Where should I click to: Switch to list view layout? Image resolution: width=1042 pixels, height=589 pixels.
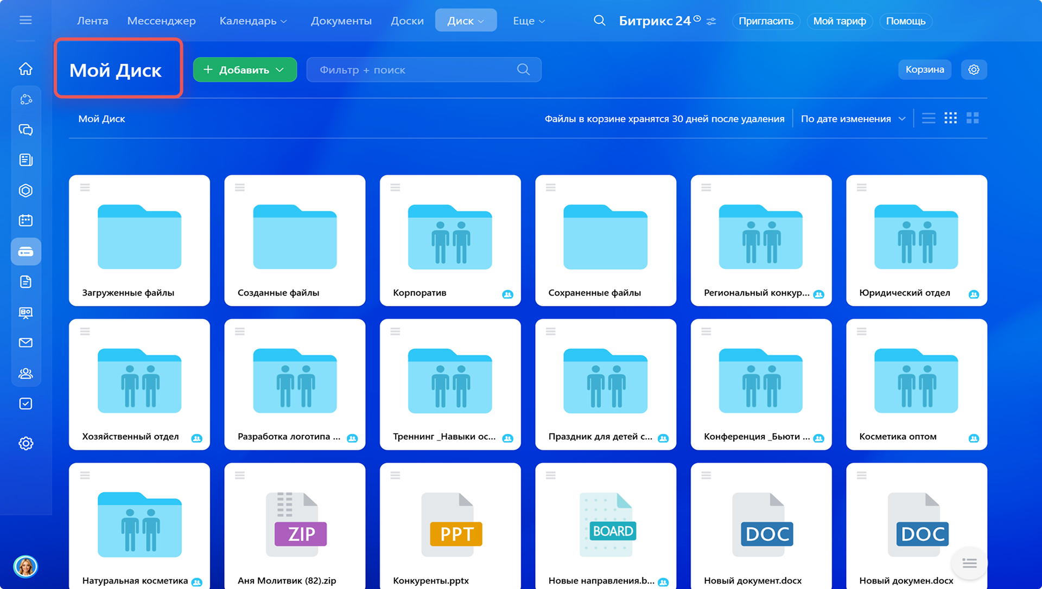(929, 118)
